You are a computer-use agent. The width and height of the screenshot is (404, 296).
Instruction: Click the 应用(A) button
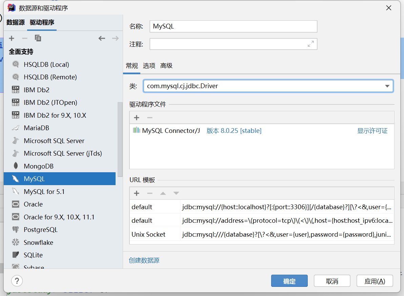(x=375, y=281)
